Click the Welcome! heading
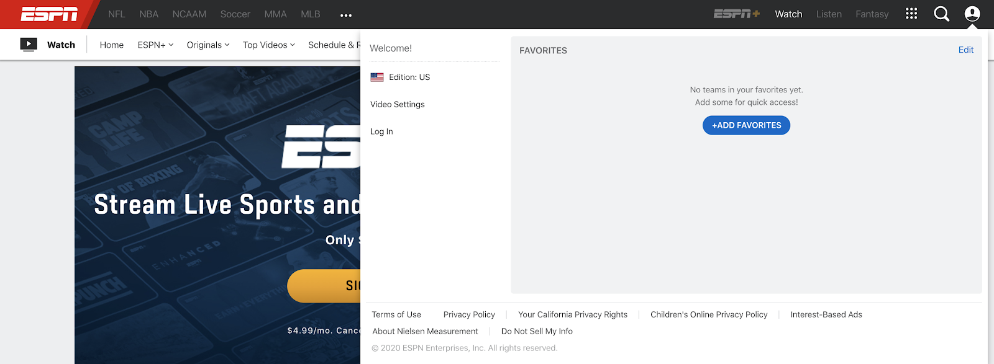 391,48
